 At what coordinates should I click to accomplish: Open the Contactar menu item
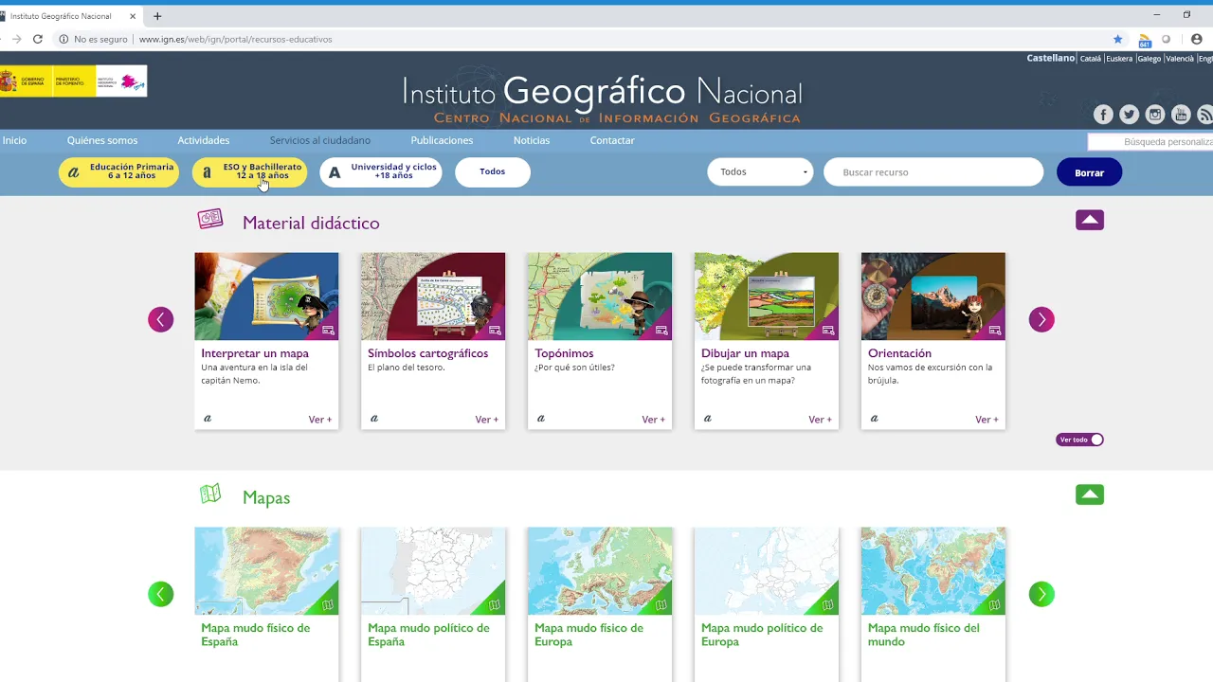click(x=612, y=140)
